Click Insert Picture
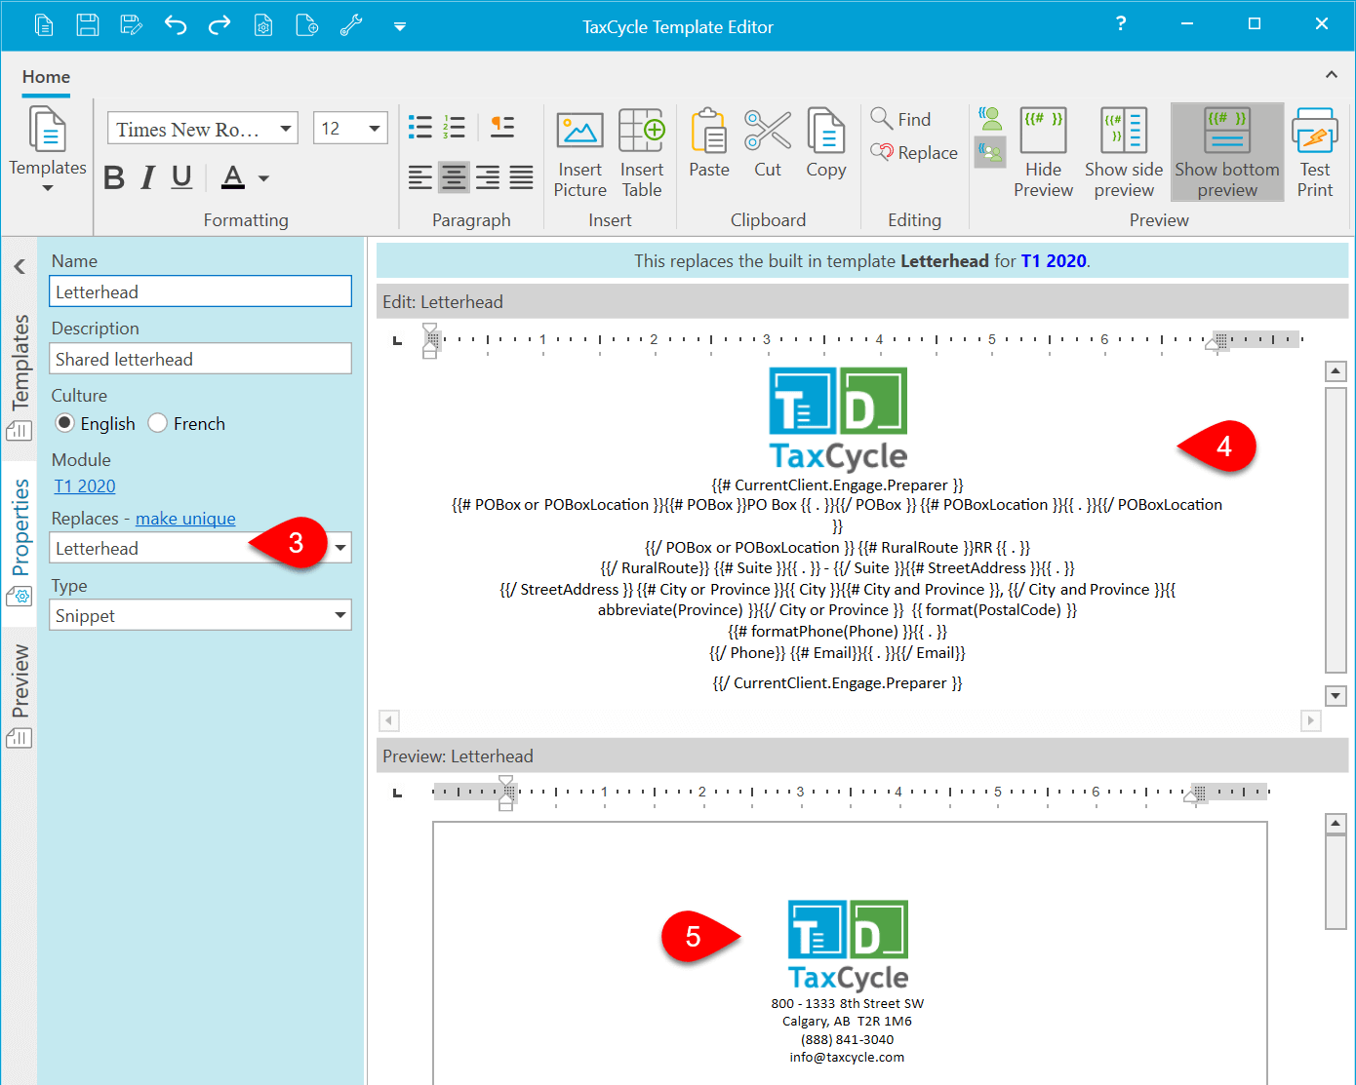Image resolution: width=1356 pixels, height=1085 pixels. coord(580,153)
